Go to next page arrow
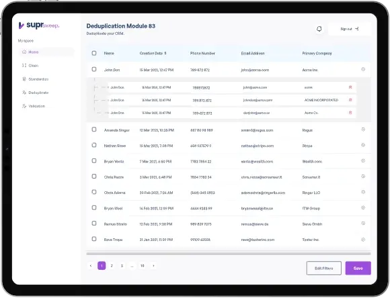 153,266
